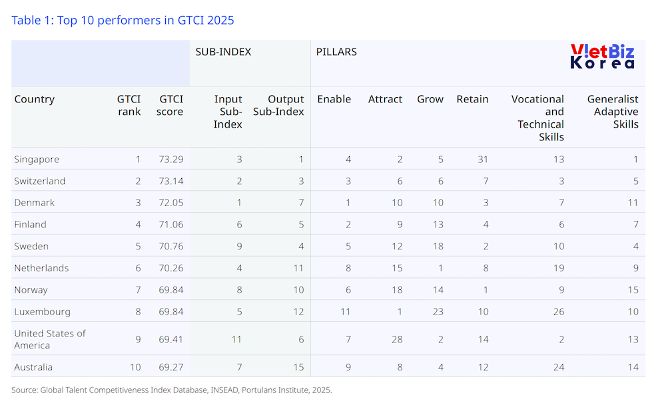Select the Output Sub-Index column header

coord(278,105)
